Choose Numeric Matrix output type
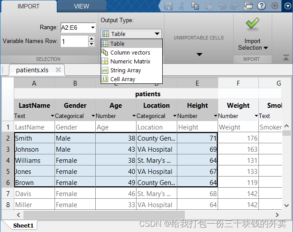293x232 pixels. click(132, 61)
